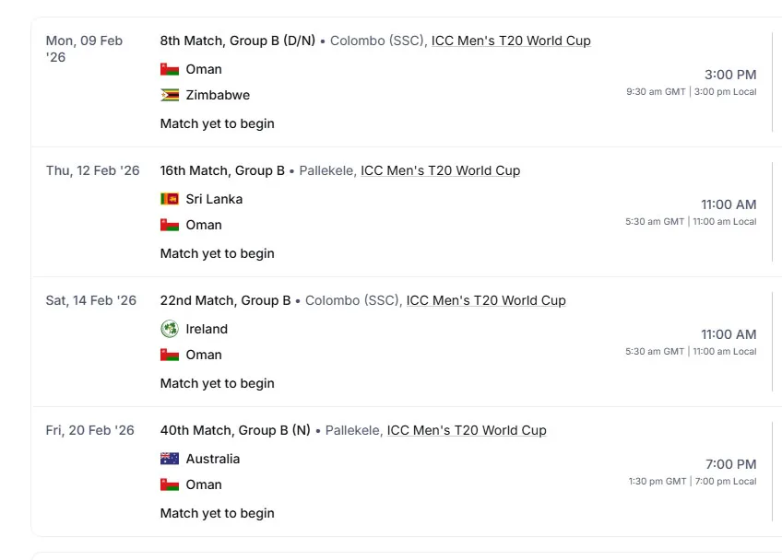Select the Sri Lanka team name

click(x=214, y=199)
